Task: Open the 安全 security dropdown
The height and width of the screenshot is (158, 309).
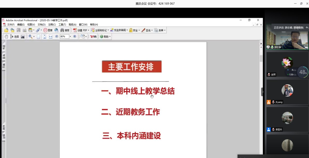Action: pos(139,30)
